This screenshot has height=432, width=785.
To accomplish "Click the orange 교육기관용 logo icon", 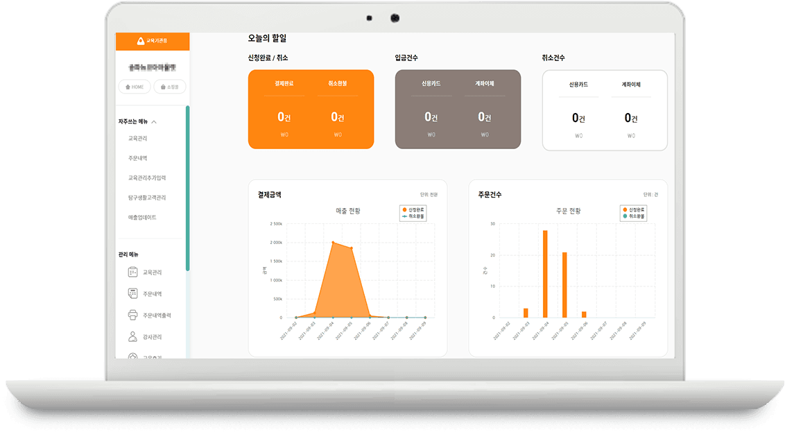I will point(140,41).
